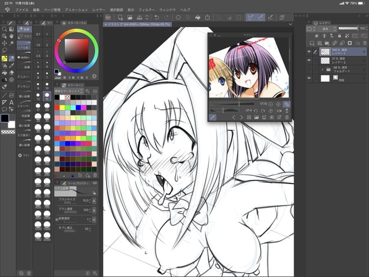The height and width of the screenshot is (277, 369).
Task: Click the Clear sparkle icon in command bar
Action: (x=178, y=17)
